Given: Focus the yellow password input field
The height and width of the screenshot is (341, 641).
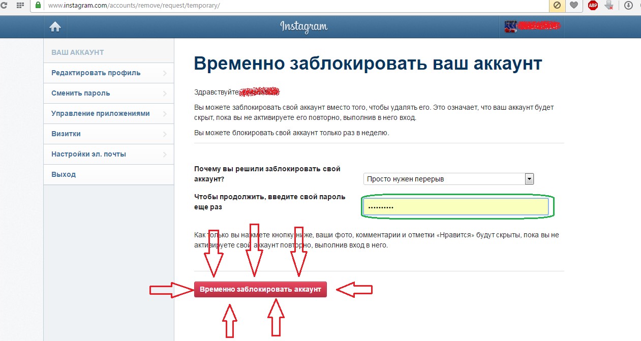Looking at the screenshot, I should click(x=456, y=207).
